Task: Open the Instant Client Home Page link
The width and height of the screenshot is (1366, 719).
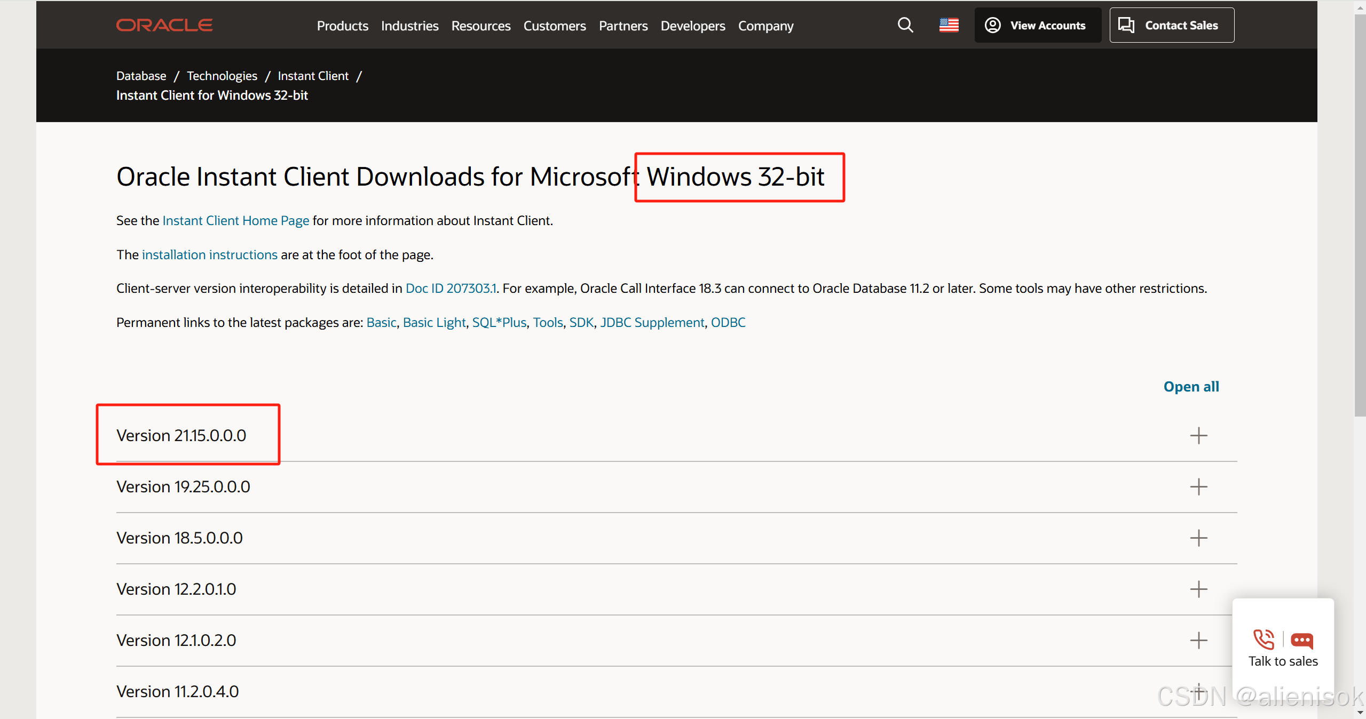Action: point(235,220)
